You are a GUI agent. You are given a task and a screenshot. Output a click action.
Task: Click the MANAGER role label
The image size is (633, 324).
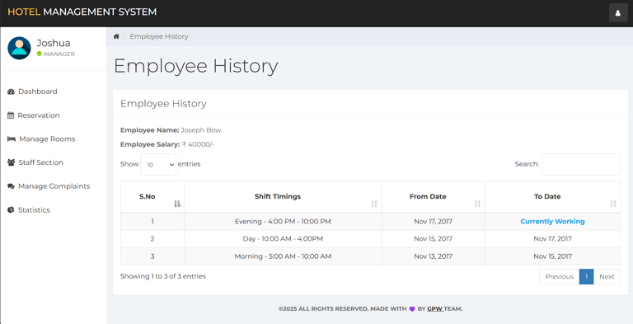(59, 54)
